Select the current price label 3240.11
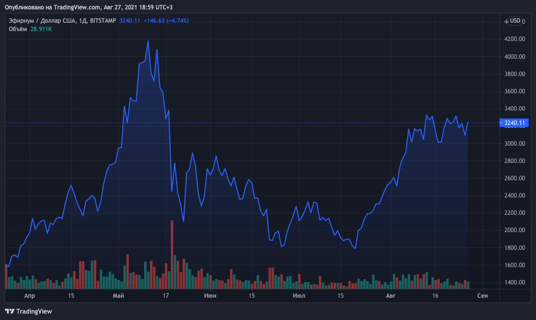The image size is (536, 320). 514,123
